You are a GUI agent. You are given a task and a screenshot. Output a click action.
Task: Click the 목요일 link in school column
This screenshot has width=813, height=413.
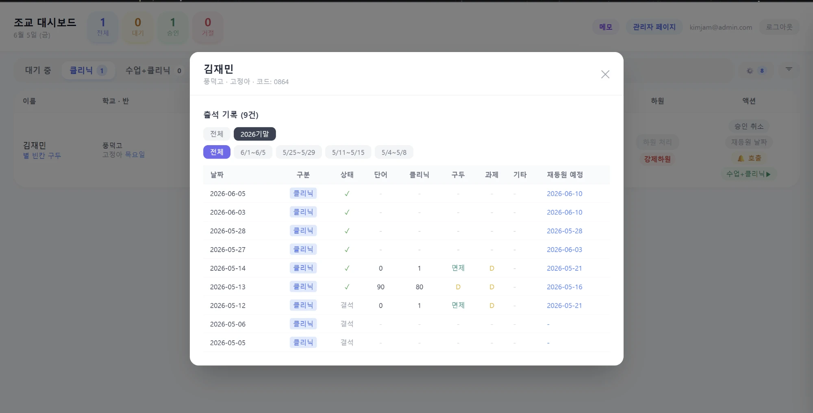[135, 154]
